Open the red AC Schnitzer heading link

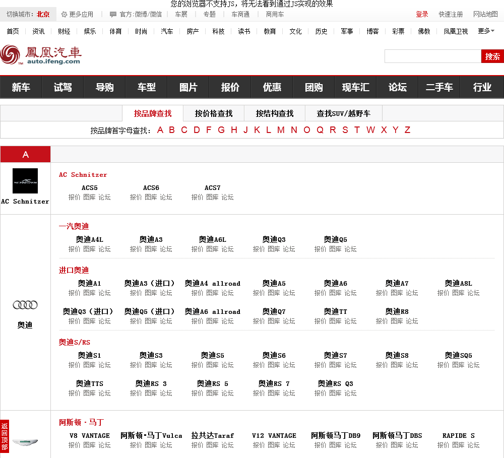click(83, 175)
